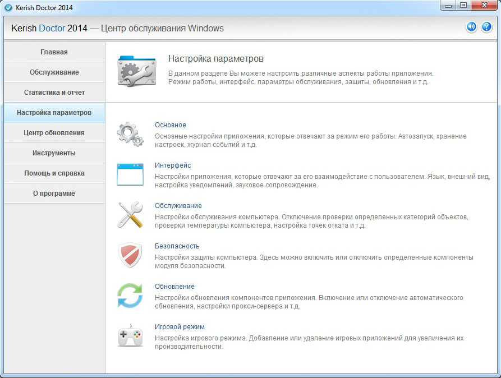Click description 'Настройки приложения, которые отвечают'
Image resolution: width=501 pixels, height=378 pixels.
(323, 181)
